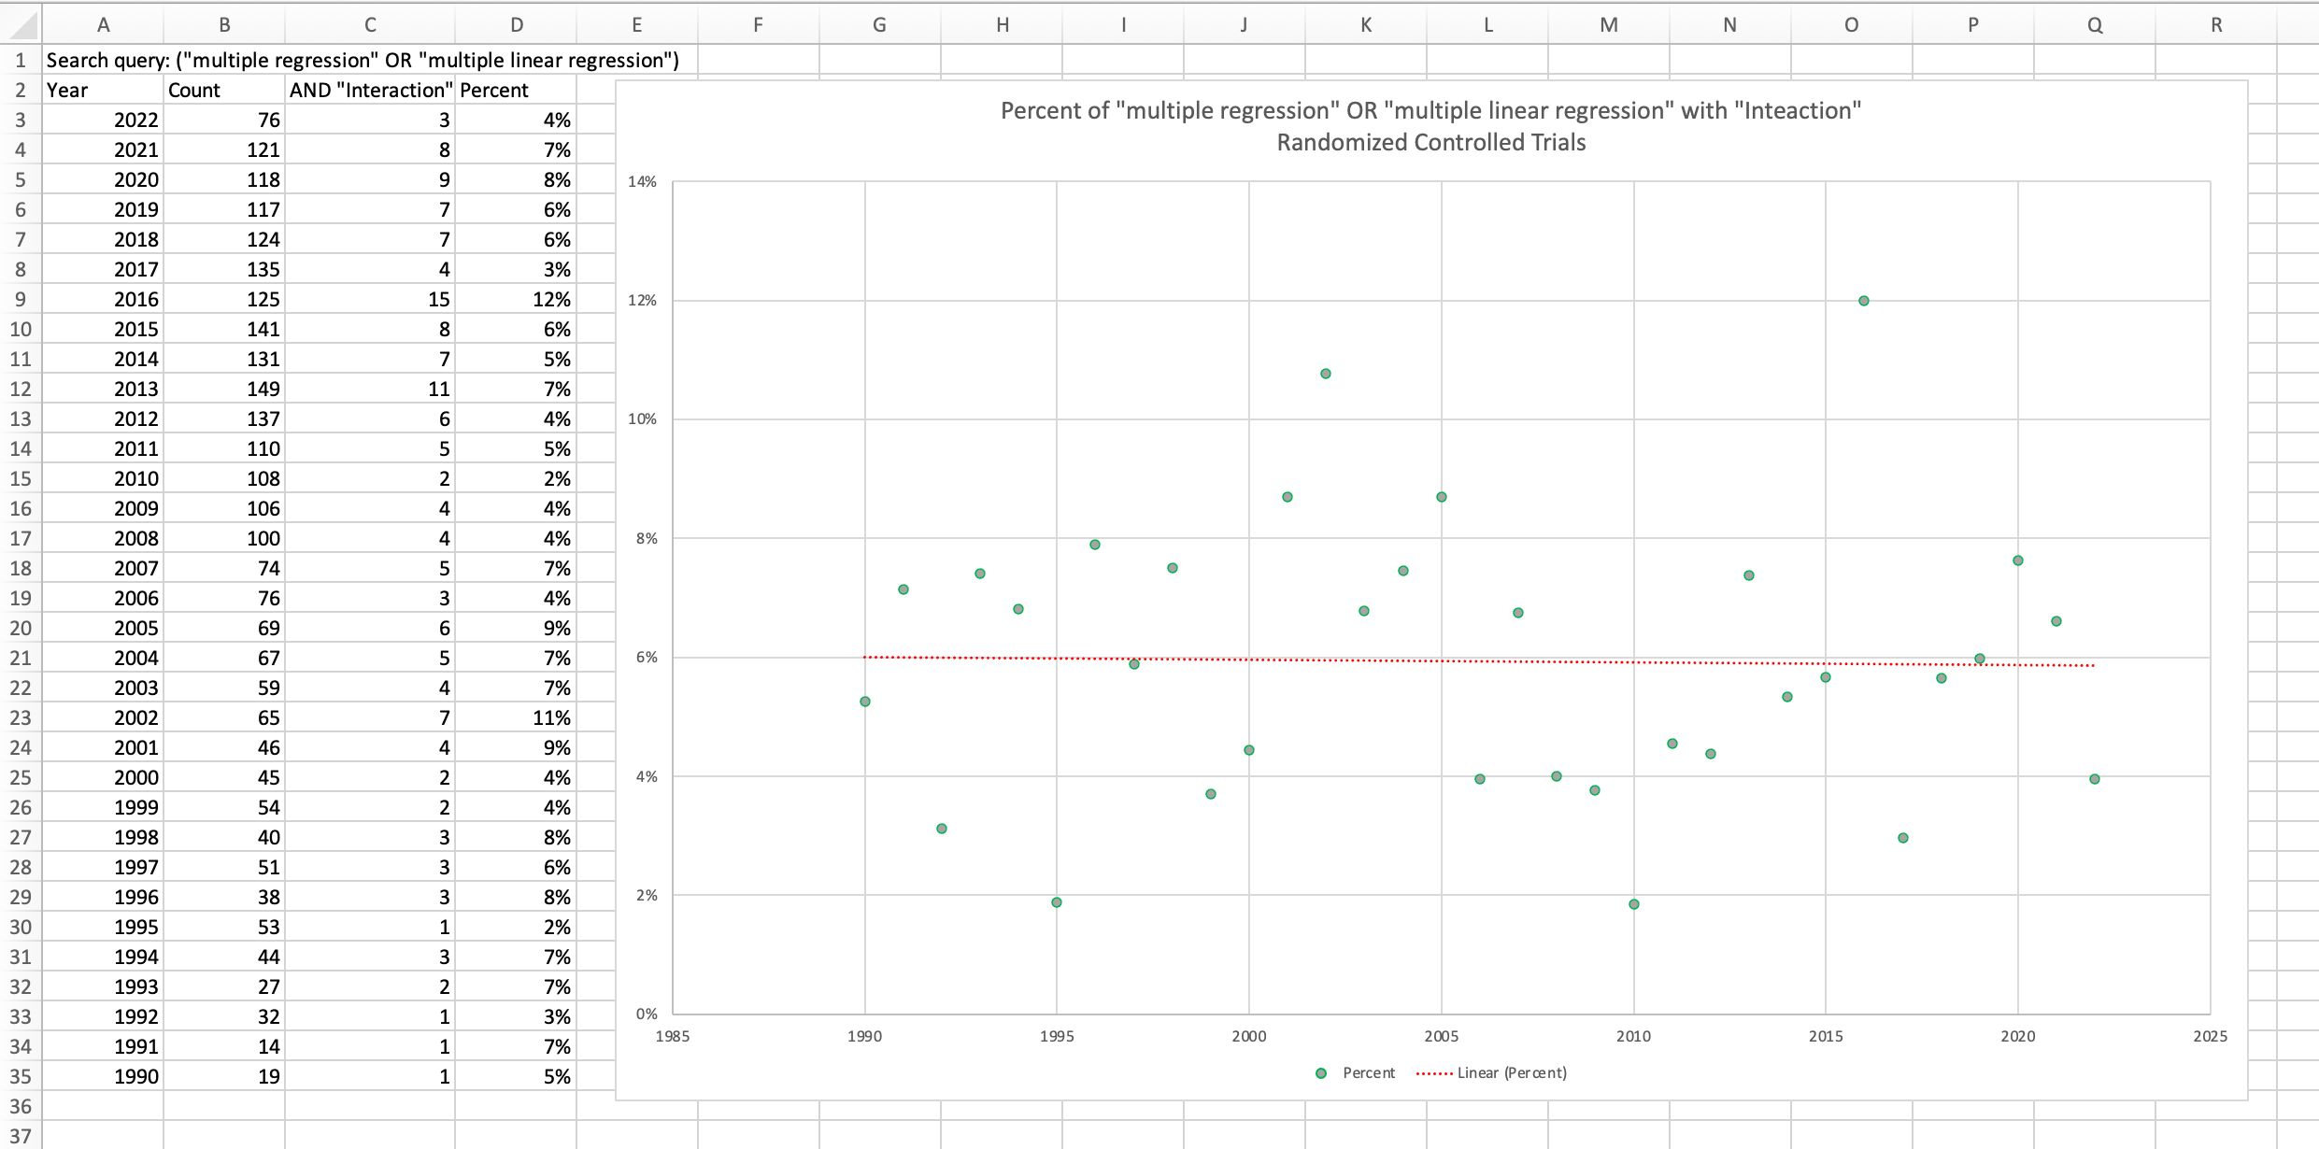The width and height of the screenshot is (2319, 1149).
Task: Select the Year header cell
Action: click(103, 90)
